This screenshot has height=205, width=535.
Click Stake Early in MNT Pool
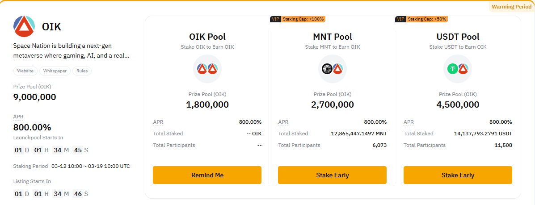point(333,175)
